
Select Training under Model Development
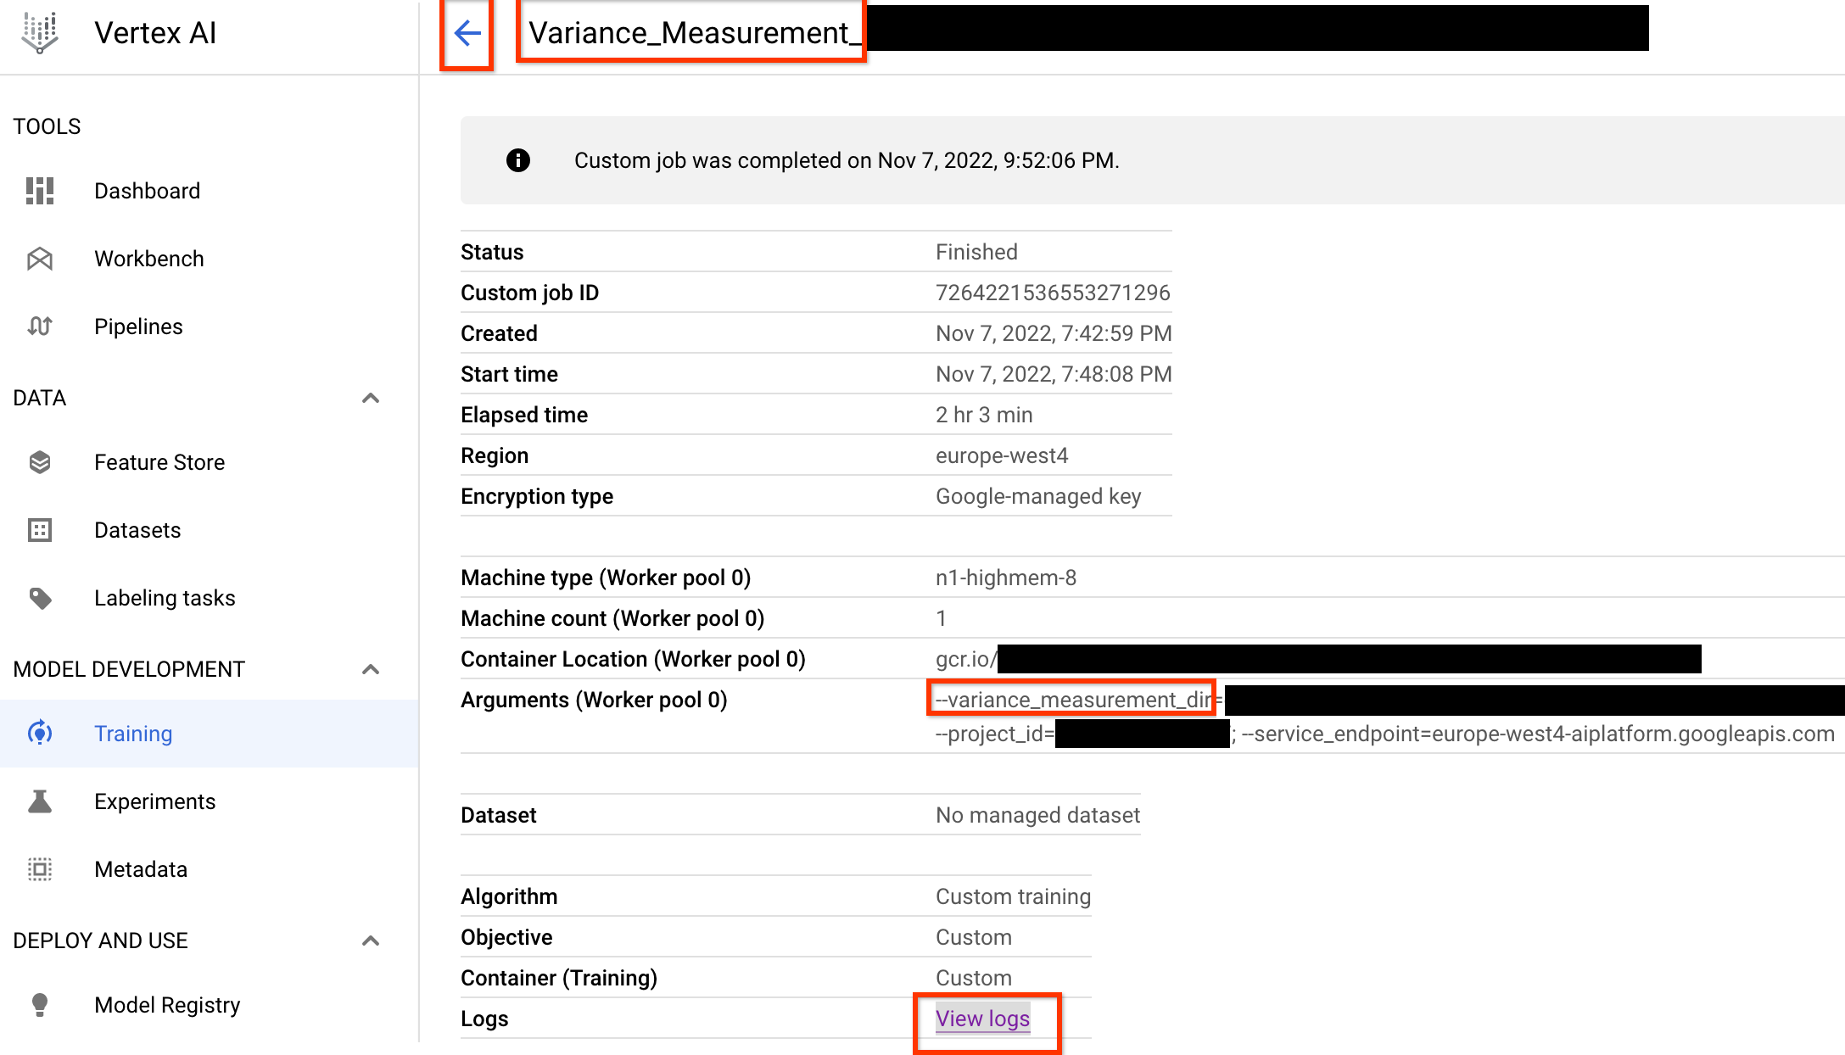tap(134, 734)
